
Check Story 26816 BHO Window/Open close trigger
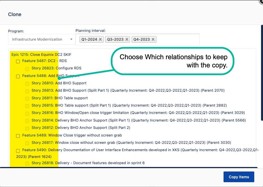27,114
